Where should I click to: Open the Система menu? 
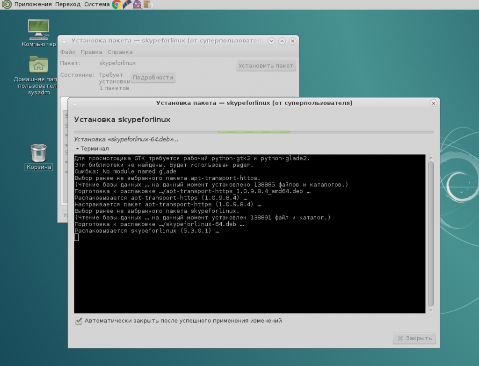97,4
